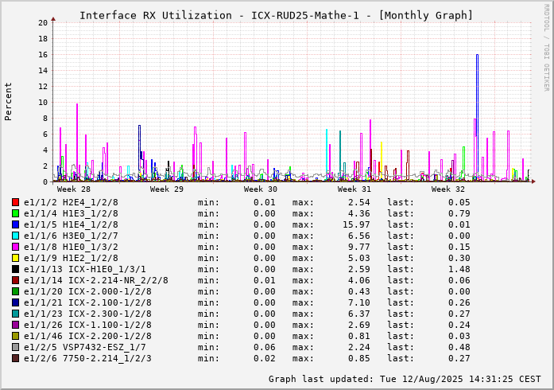Click the Week 32 label on the time axis
This screenshot has height=390, width=554.
click(448, 189)
